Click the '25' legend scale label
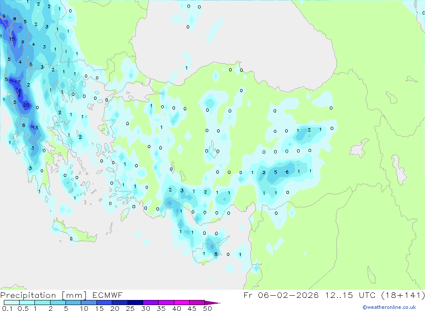Image resolution: width=425 pixels, height=311 pixels. (x=130, y=308)
